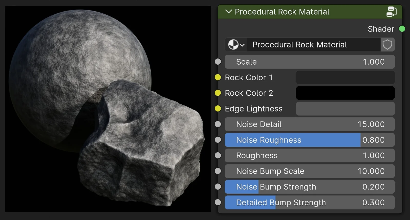Click the yellow Edge Lightness socket
Screen dimensions: 410x220
click(218, 109)
